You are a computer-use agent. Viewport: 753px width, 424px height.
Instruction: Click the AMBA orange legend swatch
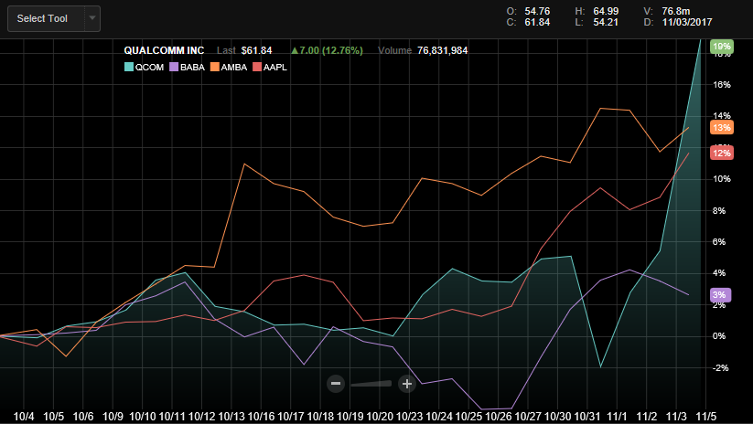(214, 67)
